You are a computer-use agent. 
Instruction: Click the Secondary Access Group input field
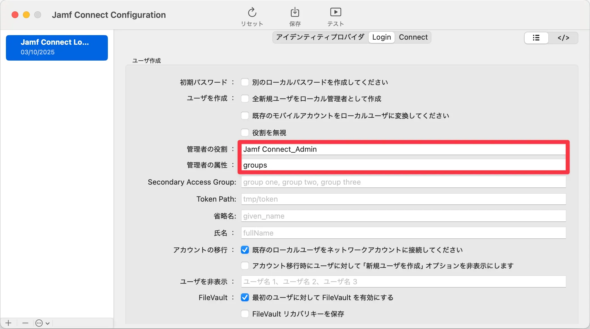coord(403,182)
